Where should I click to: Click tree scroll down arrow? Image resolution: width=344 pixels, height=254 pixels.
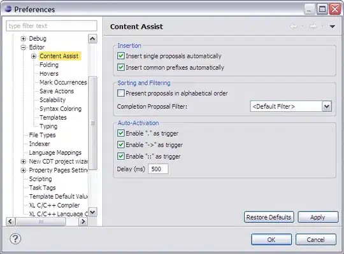(92, 212)
